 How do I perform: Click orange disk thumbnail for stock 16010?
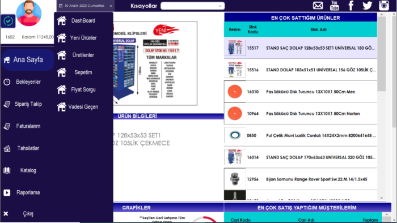tap(235, 92)
